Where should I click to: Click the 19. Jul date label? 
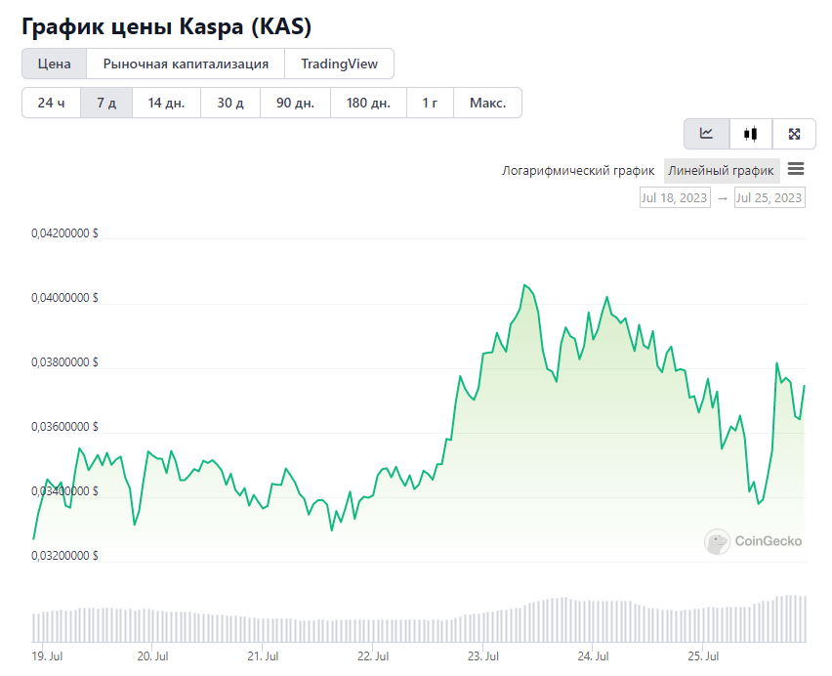[47, 656]
